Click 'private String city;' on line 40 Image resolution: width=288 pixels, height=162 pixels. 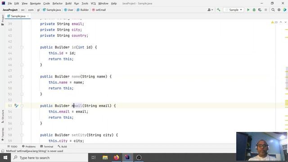pos(61,30)
